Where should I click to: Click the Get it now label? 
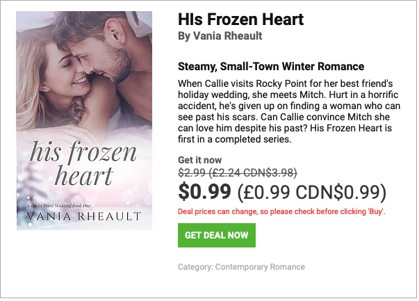pos(201,160)
